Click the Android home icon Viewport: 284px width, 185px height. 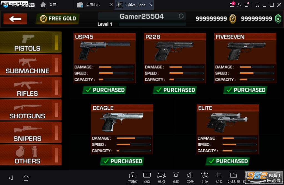[x=26, y=178]
